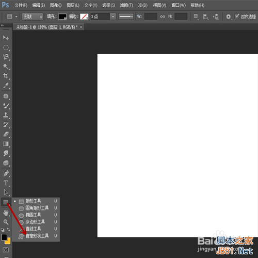Select the Path Selection tool

6,192
